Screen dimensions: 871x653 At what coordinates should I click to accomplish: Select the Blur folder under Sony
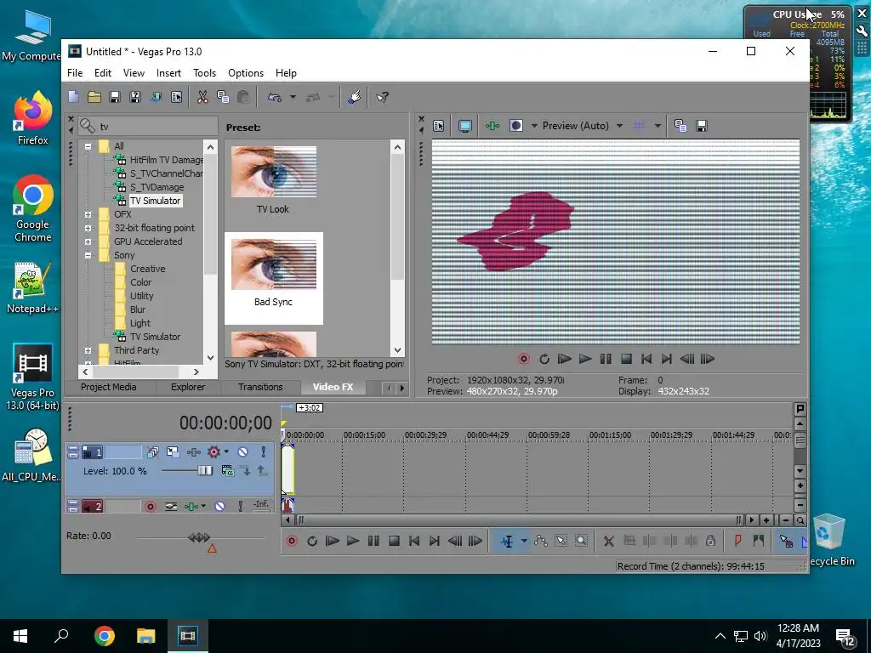pos(137,309)
